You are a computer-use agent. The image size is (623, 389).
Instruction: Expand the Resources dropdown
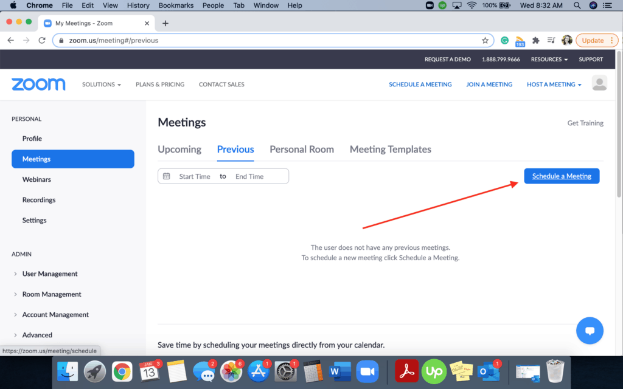coord(549,60)
